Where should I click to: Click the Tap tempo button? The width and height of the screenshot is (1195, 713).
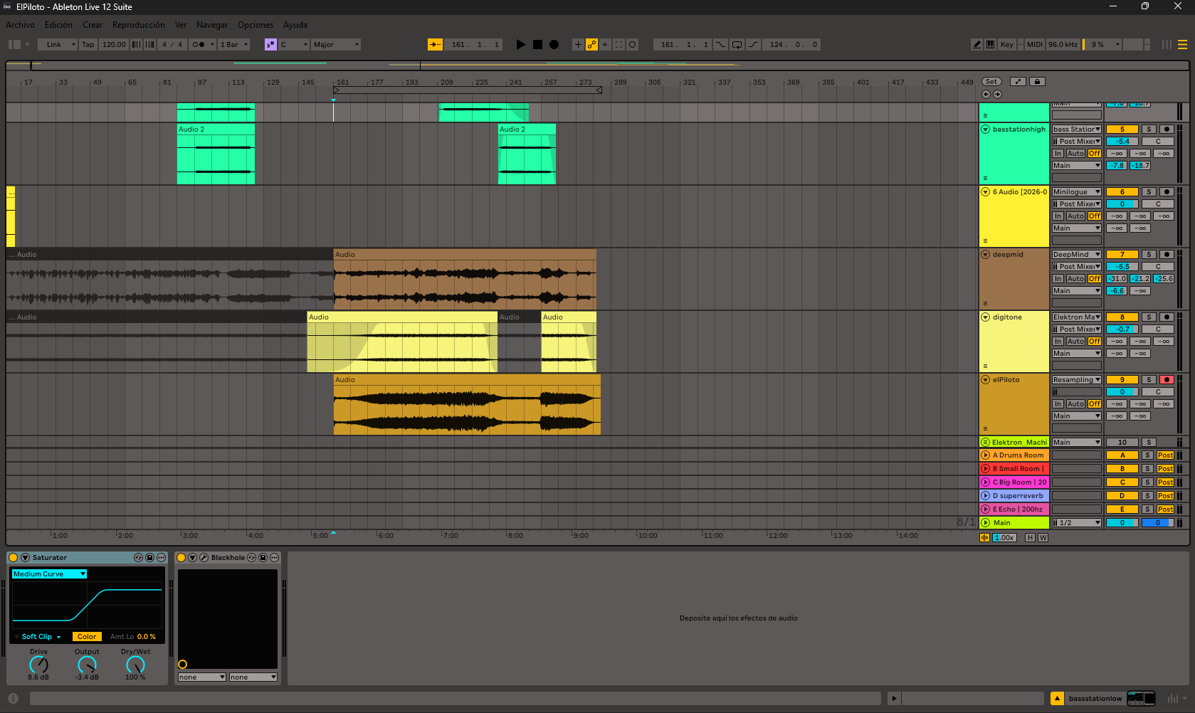pos(88,44)
